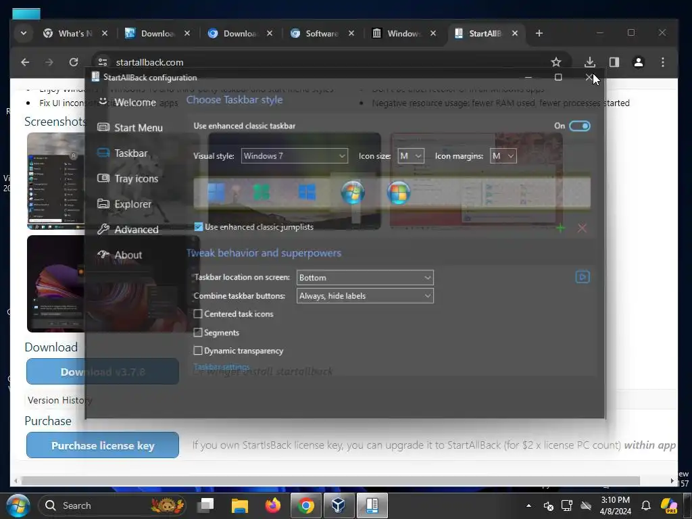Launch Firefox from the taskbar

tap(273, 505)
